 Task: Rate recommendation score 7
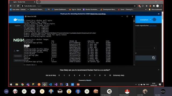[95, 75]
